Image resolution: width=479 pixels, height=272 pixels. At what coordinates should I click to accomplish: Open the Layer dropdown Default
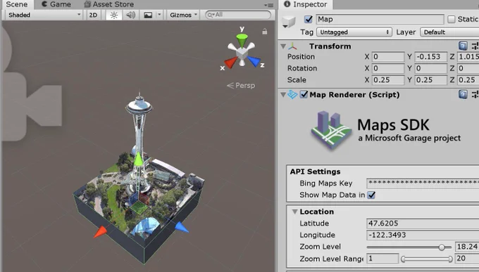coord(449,32)
